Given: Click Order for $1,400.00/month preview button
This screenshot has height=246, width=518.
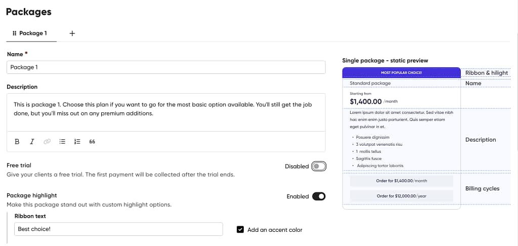Looking at the screenshot, I should coord(401,181).
